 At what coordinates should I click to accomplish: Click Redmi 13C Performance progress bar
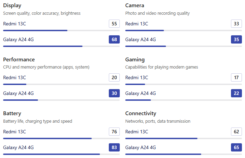coord(61,84)
